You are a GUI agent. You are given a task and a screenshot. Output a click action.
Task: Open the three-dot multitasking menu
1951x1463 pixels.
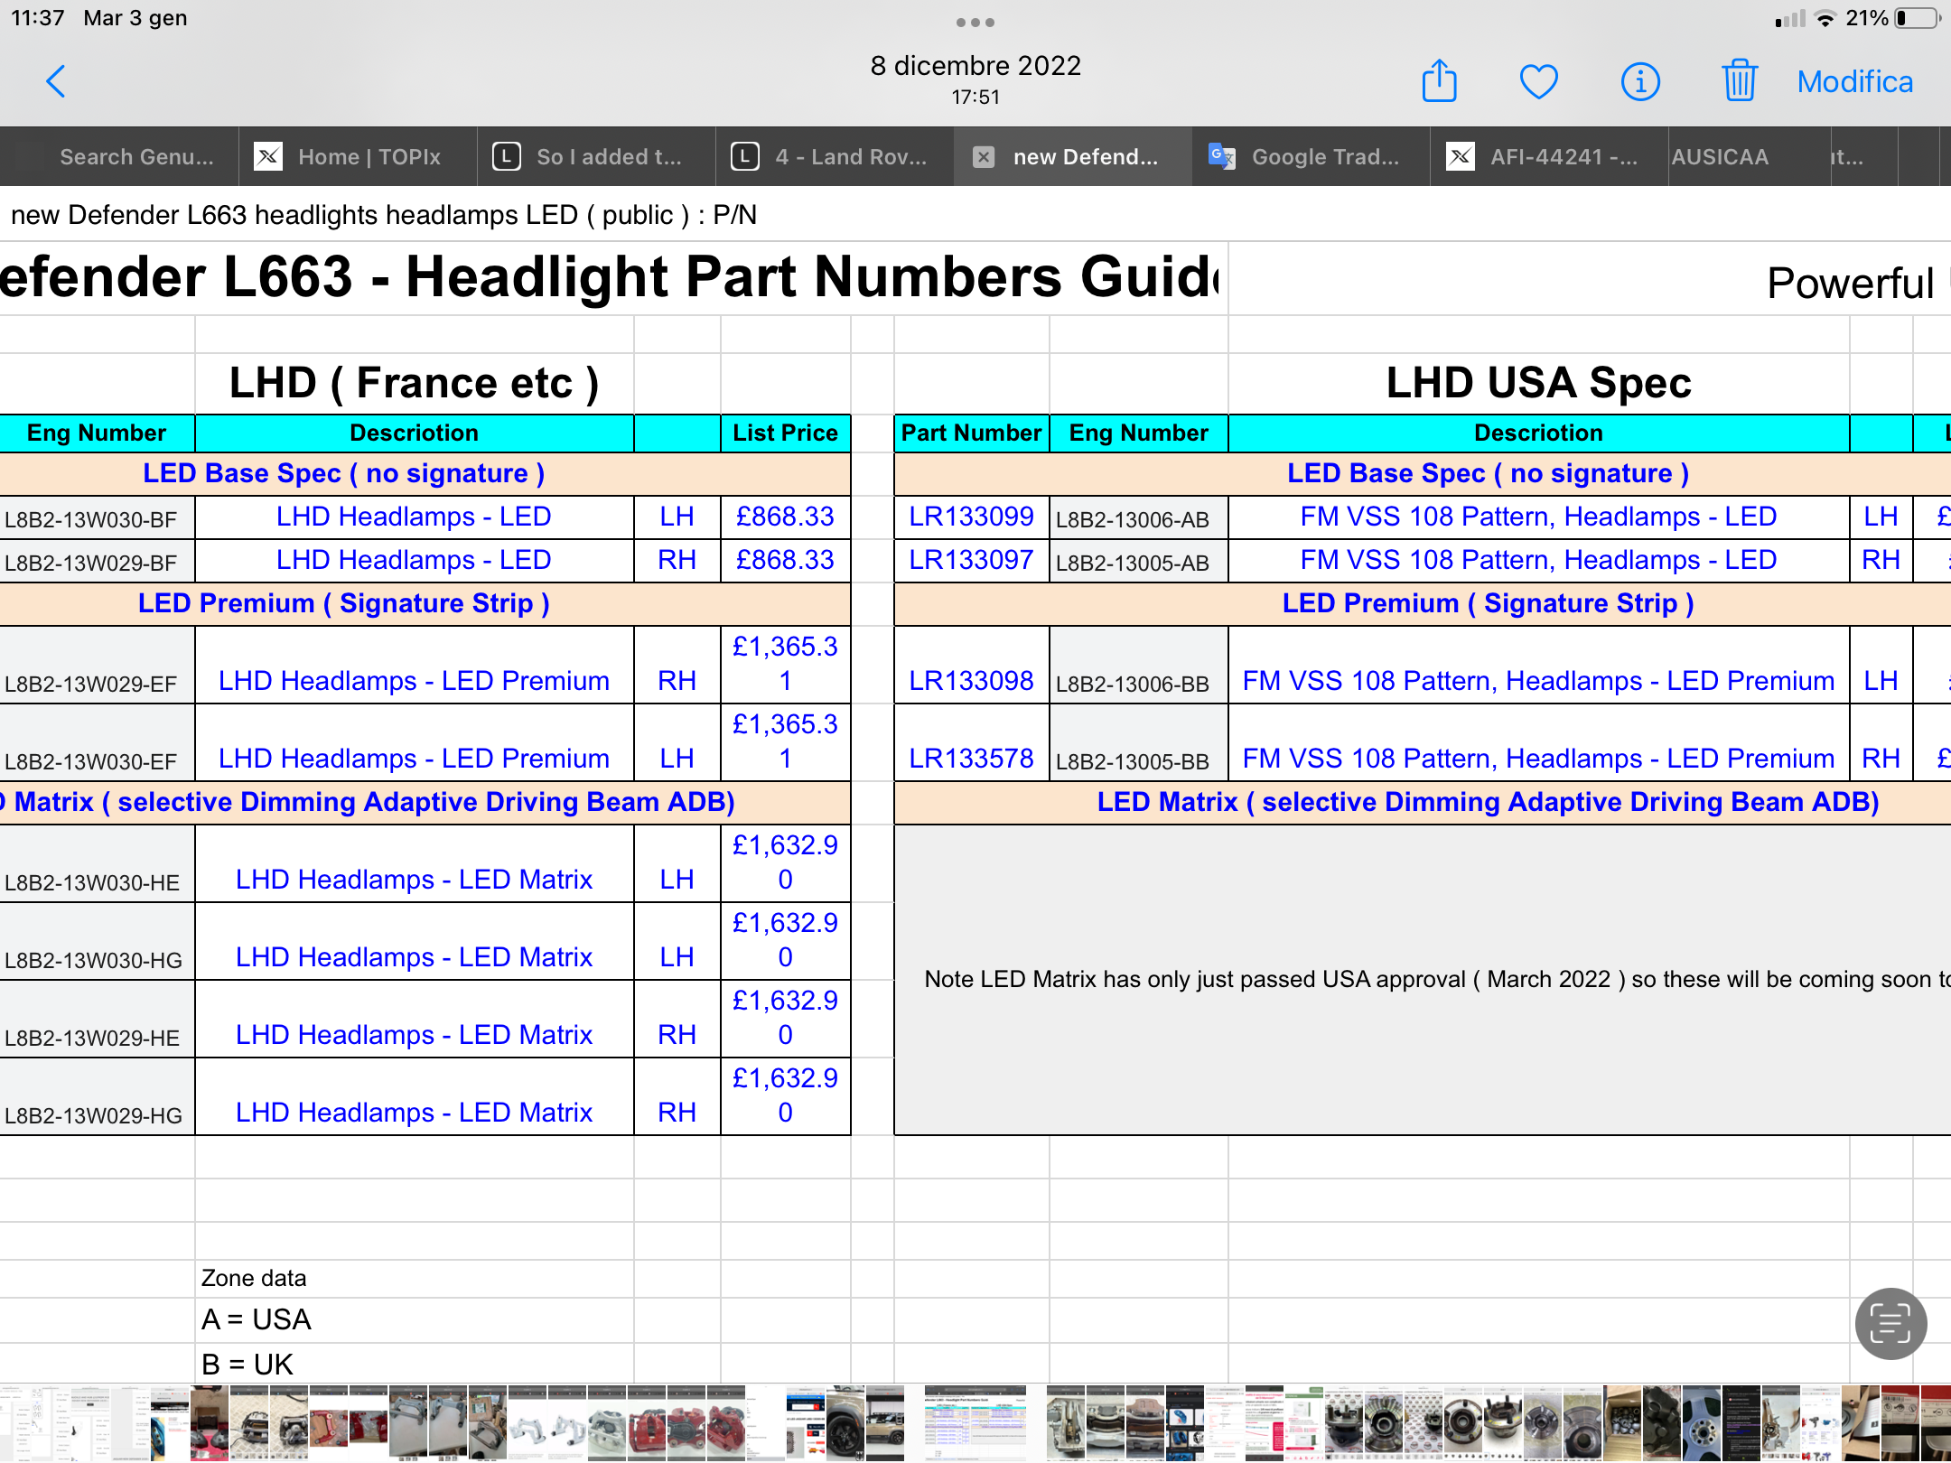pos(975,23)
